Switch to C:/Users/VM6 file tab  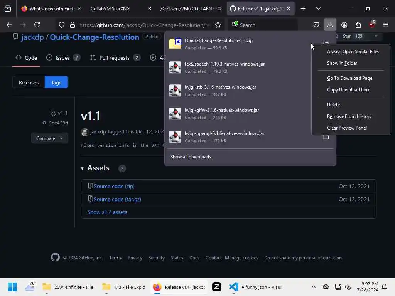[190, 8]
